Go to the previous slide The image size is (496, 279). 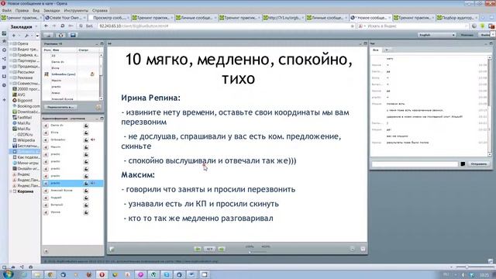click(198, 250)
